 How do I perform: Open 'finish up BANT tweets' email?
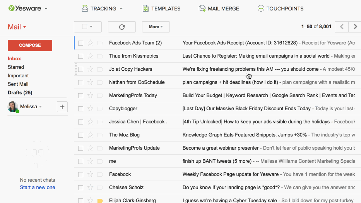pos(217,161)
